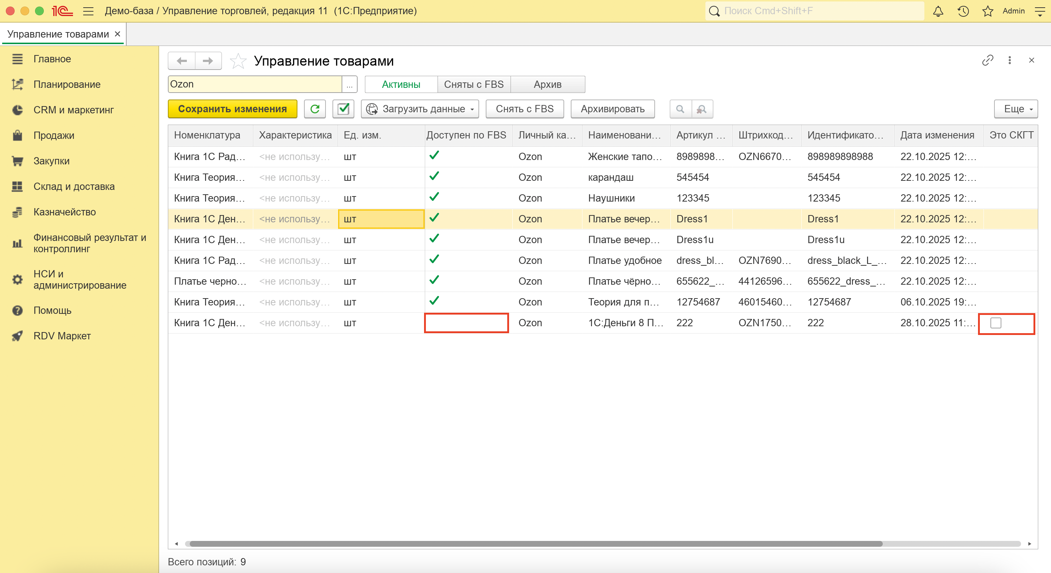Viewport: 1051px width, 573px height.
Task: Toggle Доступен по FBS in first row
Action: (434, 156)
